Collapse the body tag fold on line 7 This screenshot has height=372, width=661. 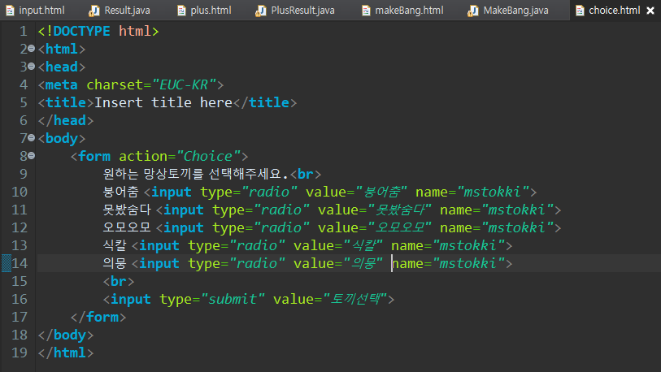(x=31, y=138)
